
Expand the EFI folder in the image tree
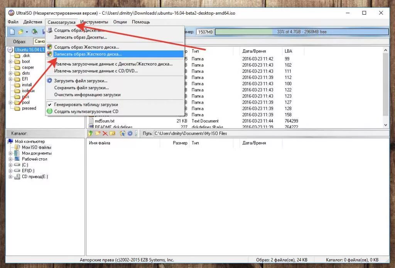pos(10,79)
